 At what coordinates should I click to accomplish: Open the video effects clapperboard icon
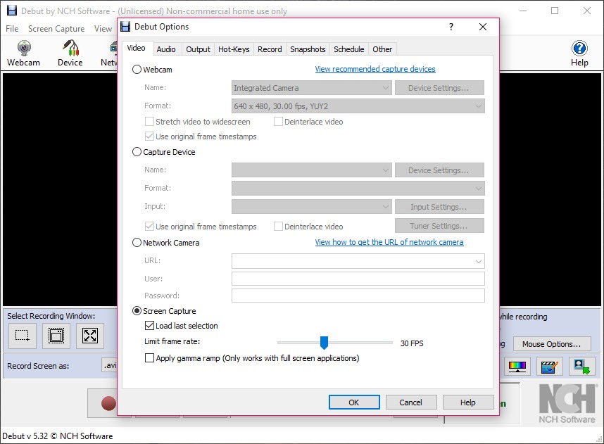tap(549, 366)
